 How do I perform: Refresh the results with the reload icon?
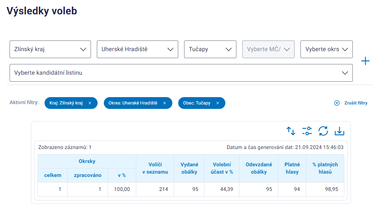(x=323, y=131)
